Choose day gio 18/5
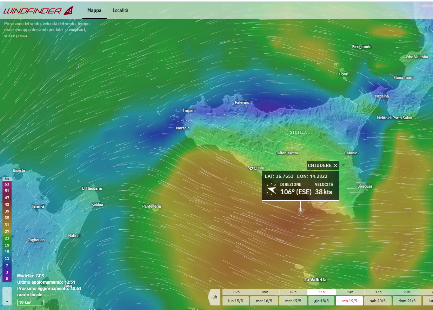The height and width of the screenshot is (310, 433). [321, 301]
